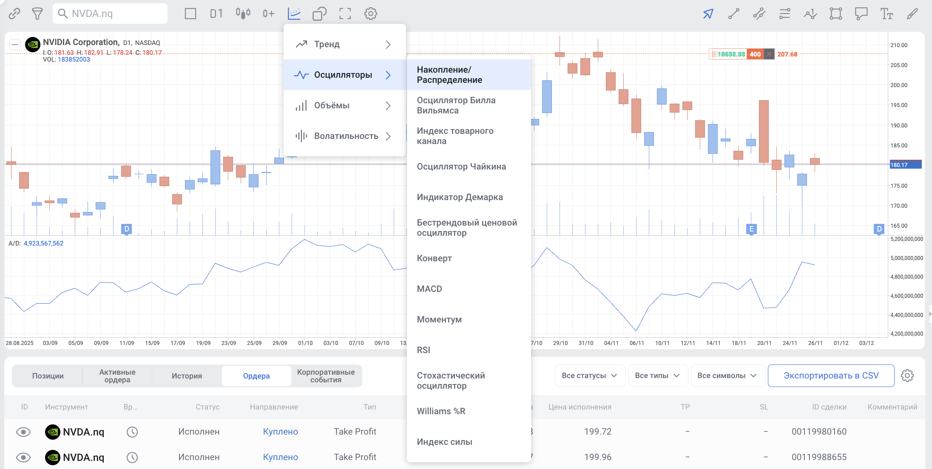Toggle eye icon for order 00119988655
The width and height of the screenshot is (932, 469).
(x=23, y=458)
